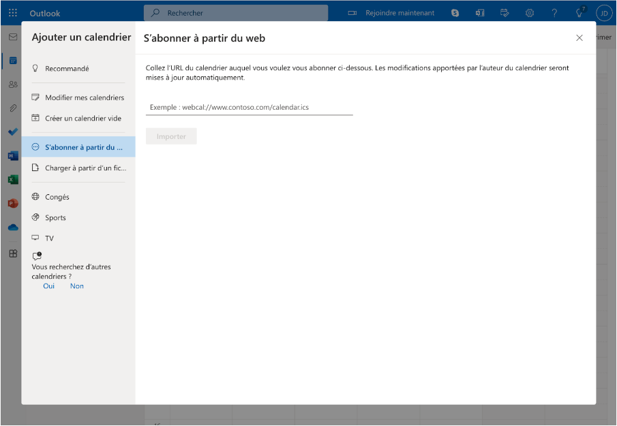Click the Non link
The width and height of the screenshot is (617, 426).
click(77, 286)
